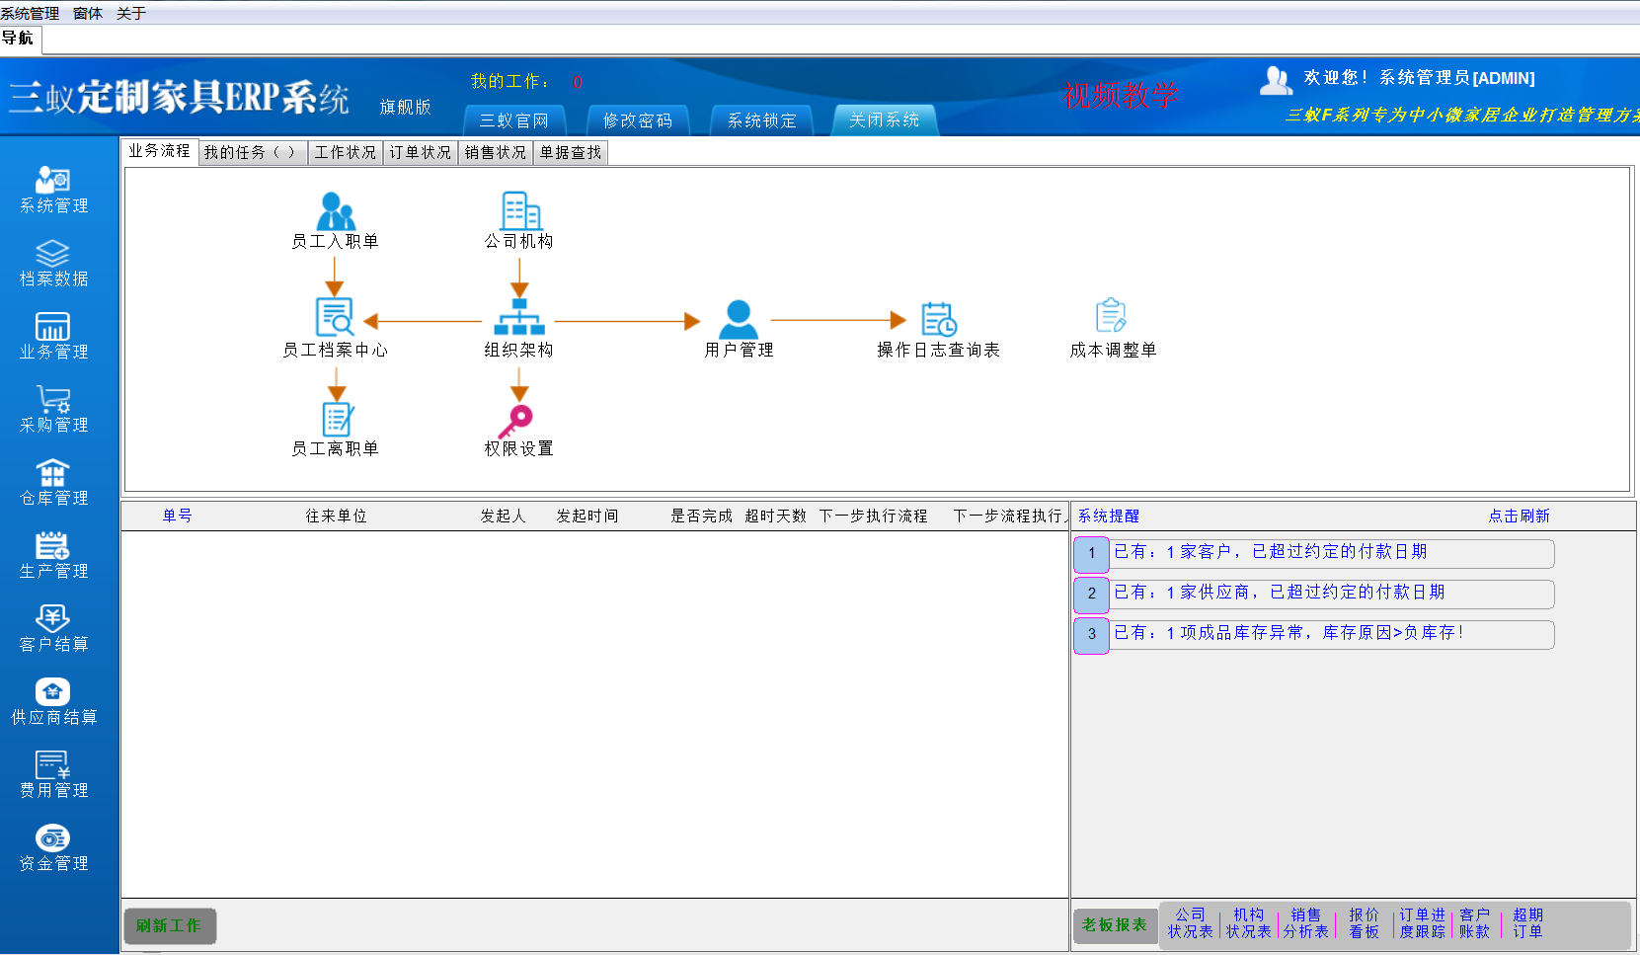Open the 权限设置 key icon
This screenshot has height=955, width=1640.
[516, 421]
